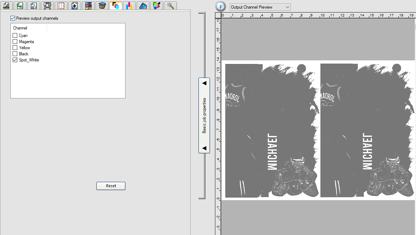Uncheck the Spot_White channel
Viewport: 416px width, 235px height.
(15, 60)
